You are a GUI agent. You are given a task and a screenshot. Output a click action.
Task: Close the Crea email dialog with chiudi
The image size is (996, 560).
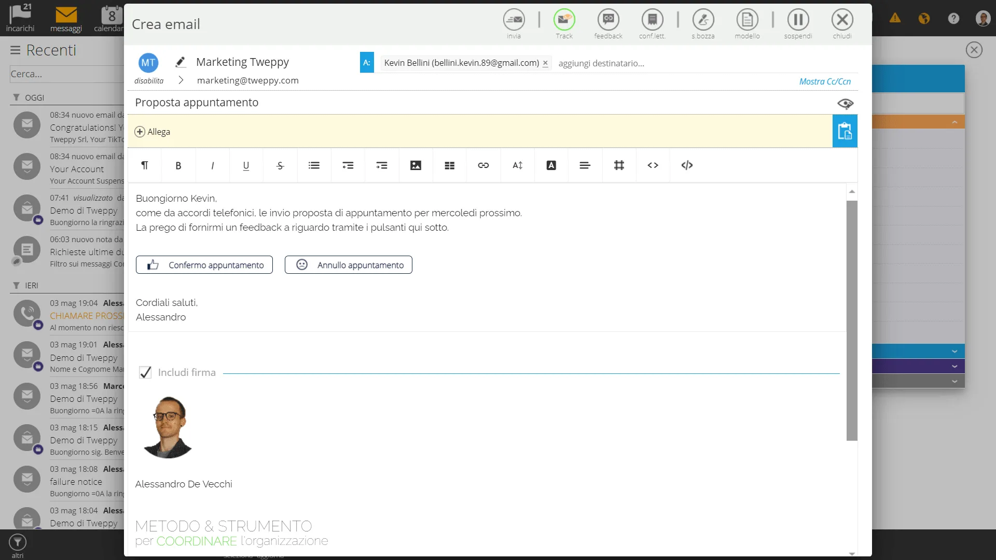pyautogui.click(x=842, y=24)
